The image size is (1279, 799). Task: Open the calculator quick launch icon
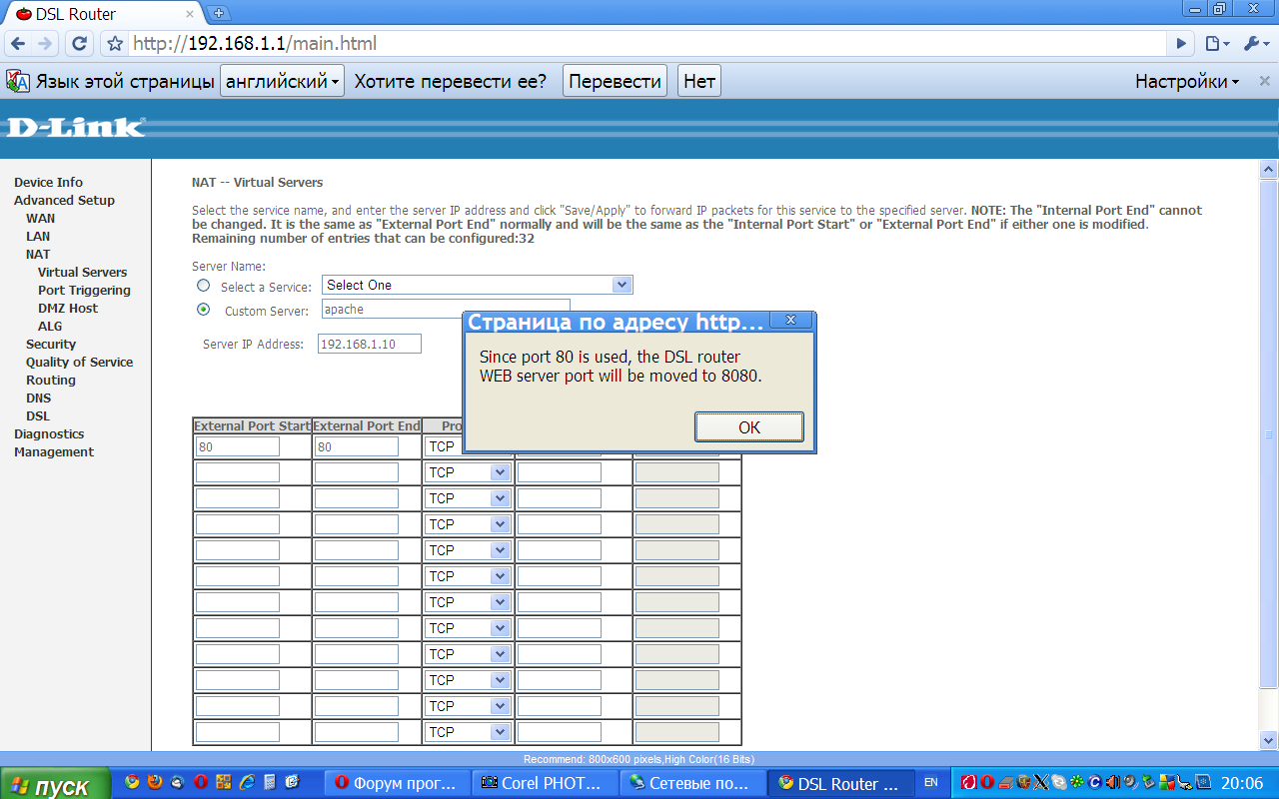pos(270,783)
